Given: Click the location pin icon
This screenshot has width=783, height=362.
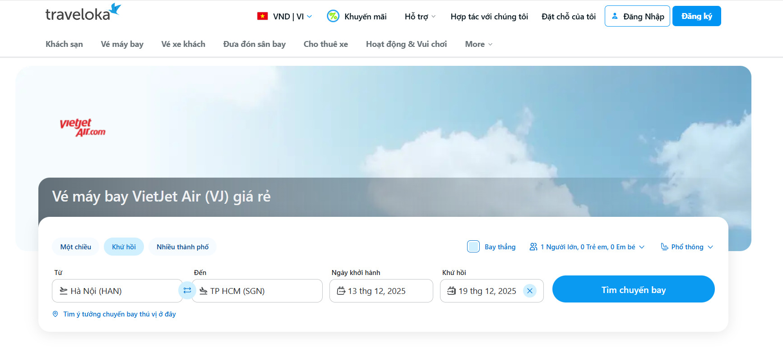Looking at the screenshot, I should click(56, 314).
